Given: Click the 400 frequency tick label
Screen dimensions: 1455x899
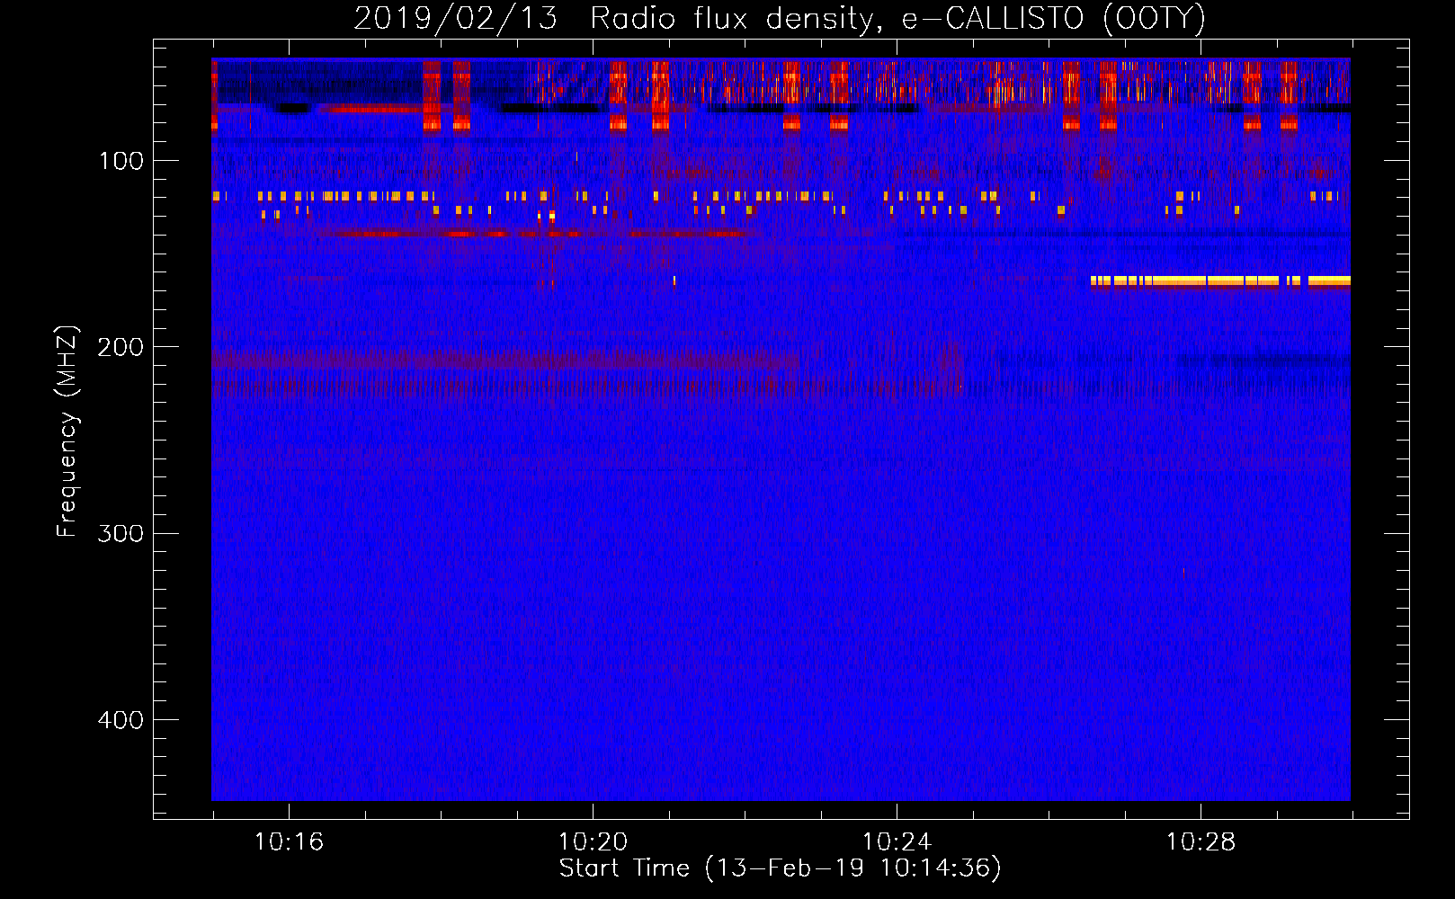Looking at the screenshot, I should [x=121, y=720].
